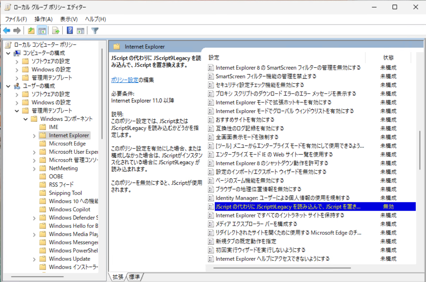The height and width of the screenshot is (282, 426).
Task: Select the Windows PowerShell folder icon
Action: click(43, 251)
